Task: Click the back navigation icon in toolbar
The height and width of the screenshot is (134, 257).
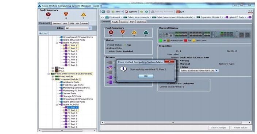Action: coord(103,12)
